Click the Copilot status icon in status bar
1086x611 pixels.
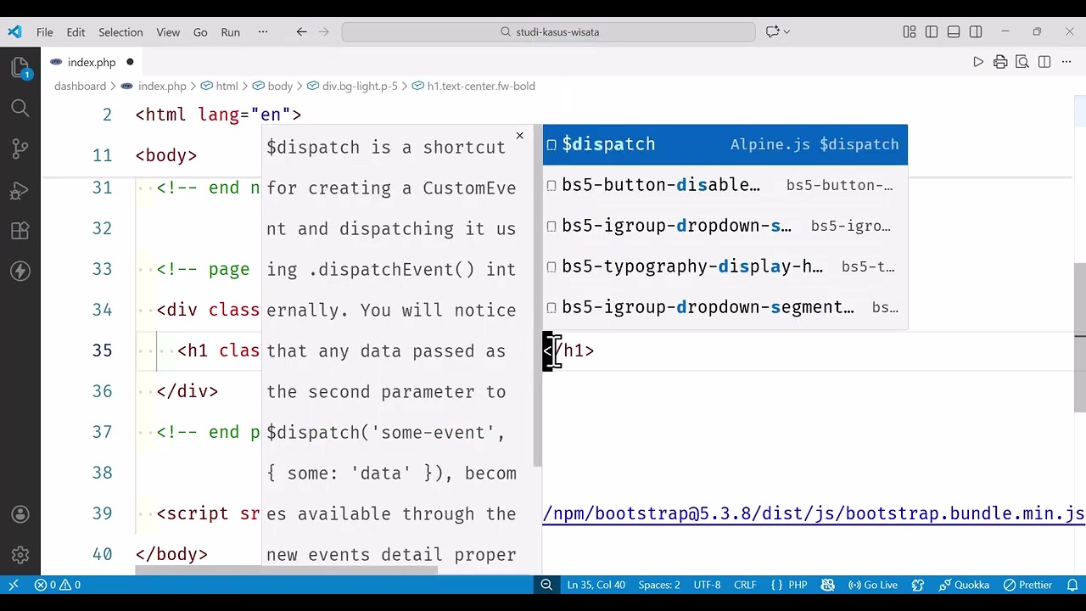tap(828, 585)
